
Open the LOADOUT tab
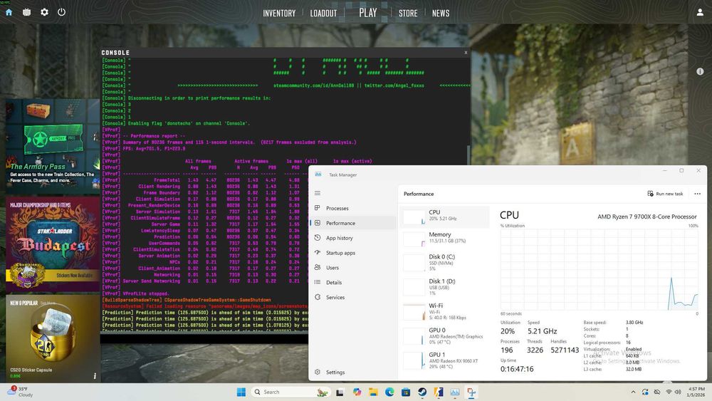tap(323, 13)
